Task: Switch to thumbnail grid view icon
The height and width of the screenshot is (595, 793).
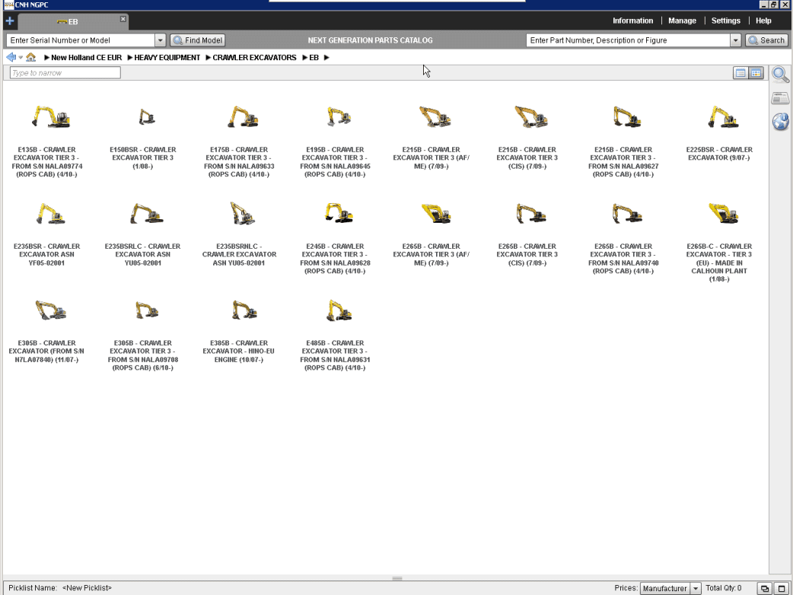Action: coord(756,73)
